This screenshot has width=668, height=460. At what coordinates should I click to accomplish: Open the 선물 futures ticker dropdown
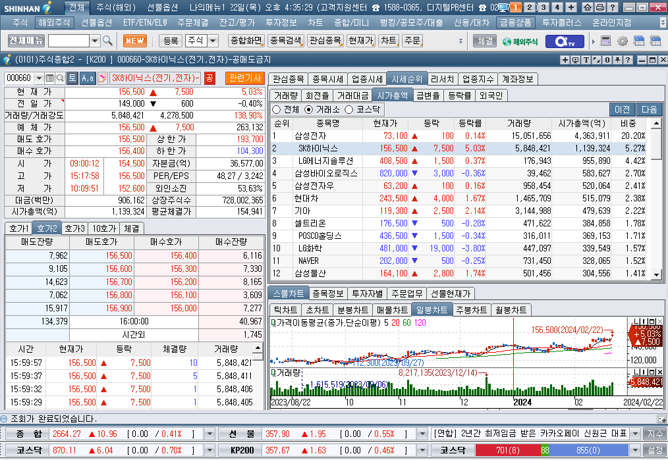click(x=422, y=434)
